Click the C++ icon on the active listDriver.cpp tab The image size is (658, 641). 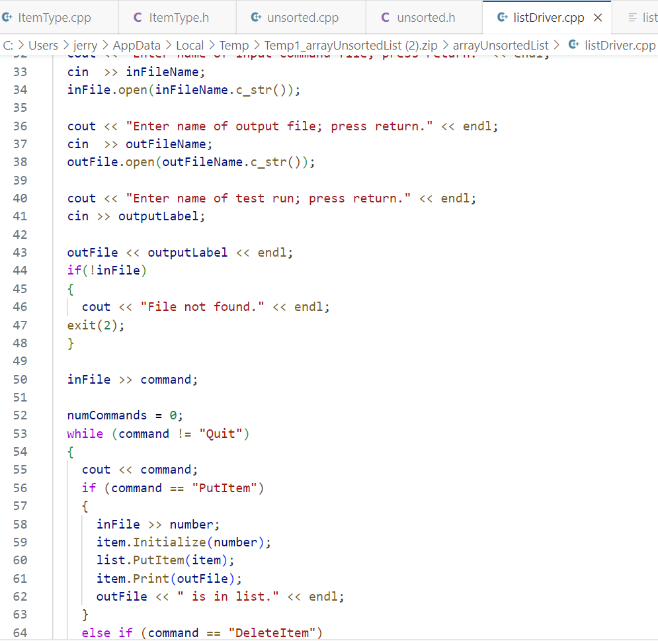(x=501, y=18)
